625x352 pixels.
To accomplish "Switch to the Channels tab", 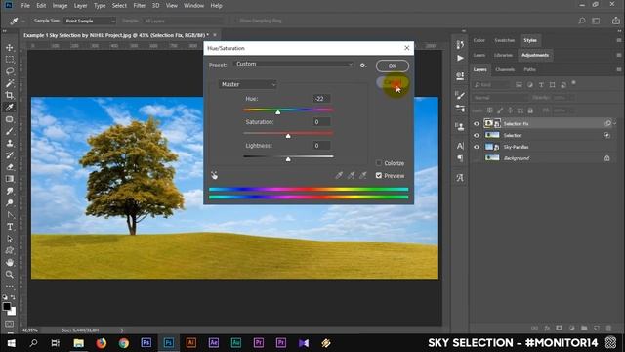I will click(x=505, y=69).
